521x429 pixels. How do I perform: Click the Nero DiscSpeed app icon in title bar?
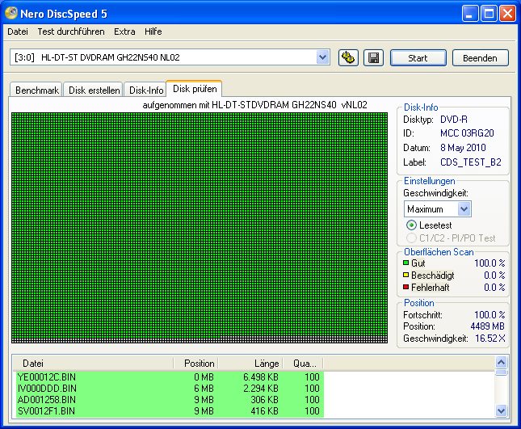11,13
